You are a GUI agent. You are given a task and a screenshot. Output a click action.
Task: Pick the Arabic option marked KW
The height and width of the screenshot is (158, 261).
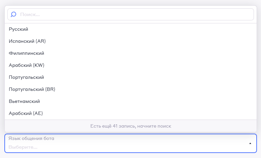point(27,65)
